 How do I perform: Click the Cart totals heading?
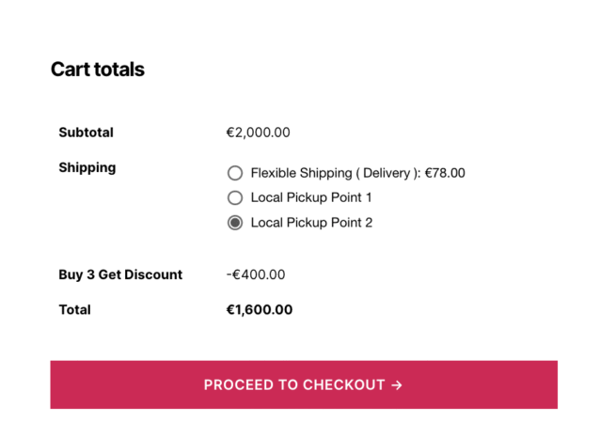point(98,70)
